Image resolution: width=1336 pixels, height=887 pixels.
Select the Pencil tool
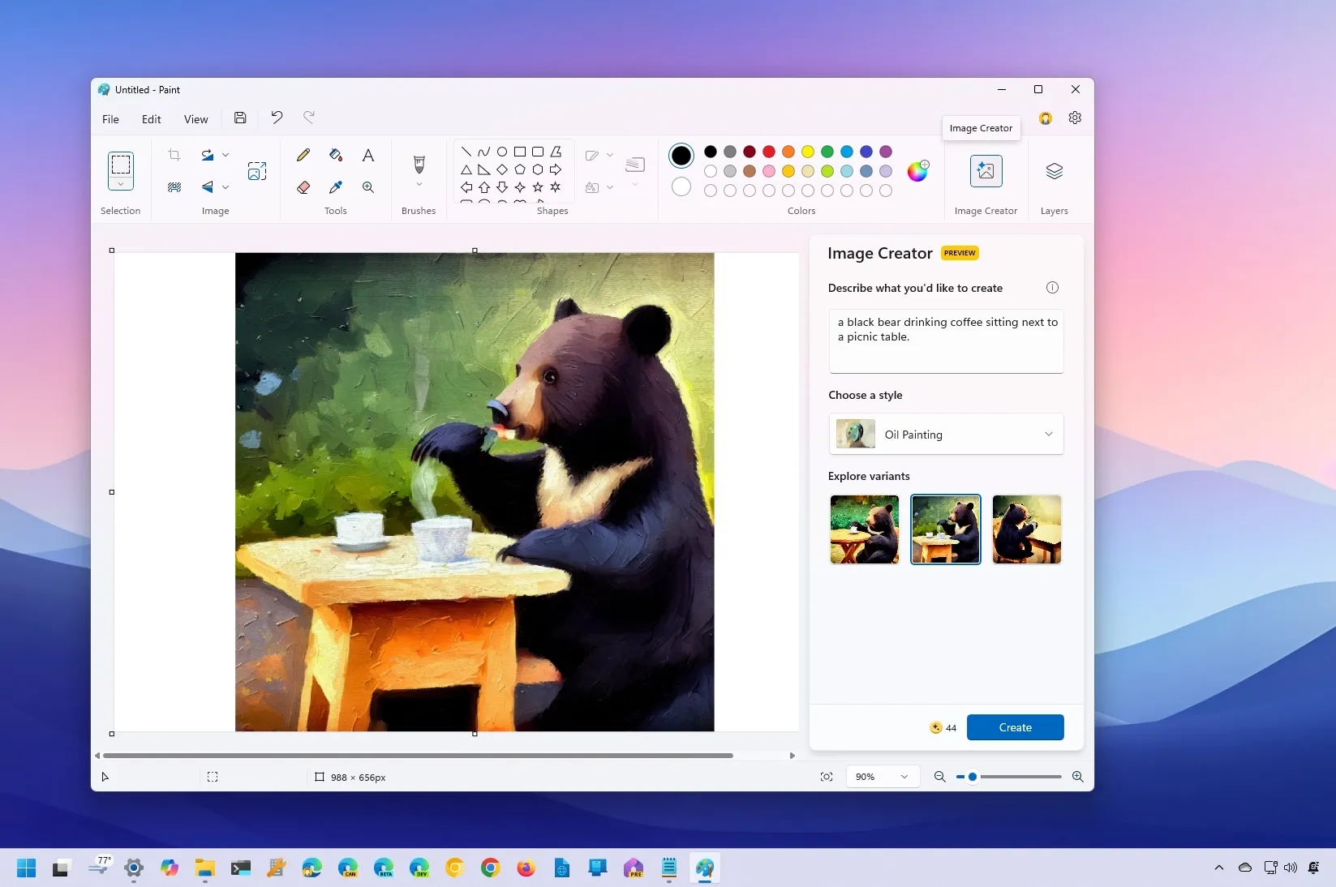click(x=303, y=155)
